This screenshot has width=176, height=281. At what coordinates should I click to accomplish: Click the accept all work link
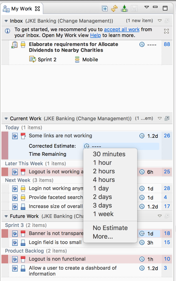pyautogui.click(x=122, y=30)
